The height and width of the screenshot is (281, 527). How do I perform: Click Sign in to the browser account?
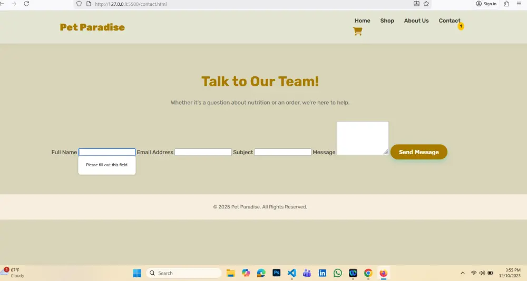[486, 4]
